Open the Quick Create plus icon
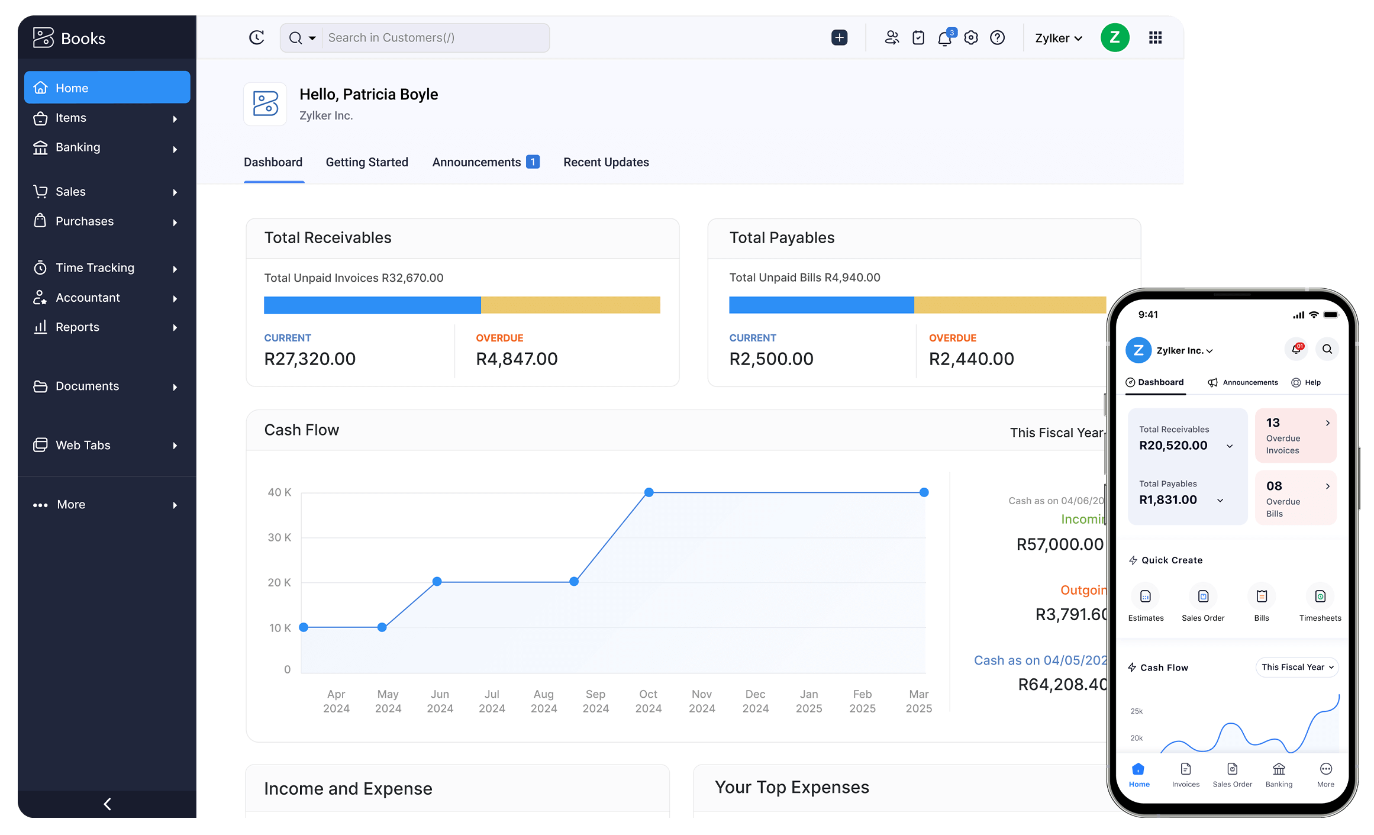This screenshot has height=835, width=1374. click(x=840, y=37)
